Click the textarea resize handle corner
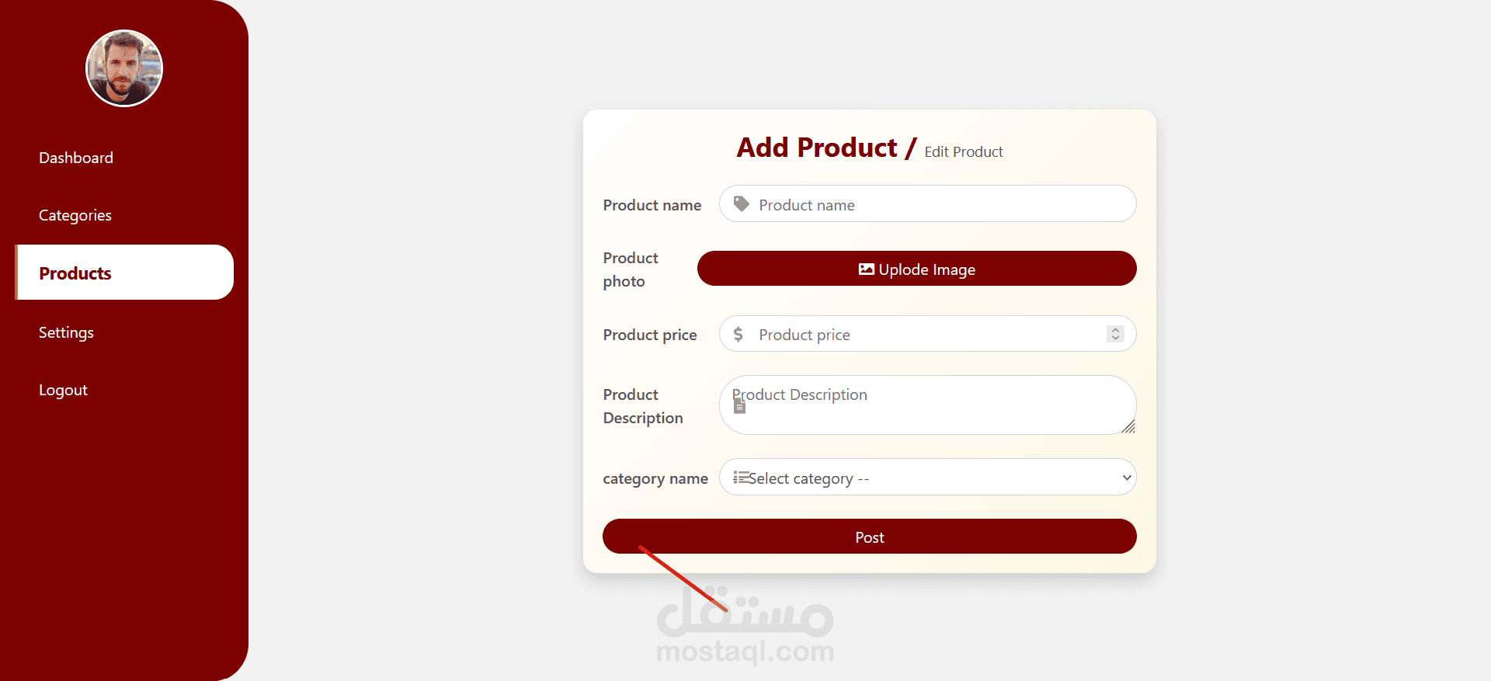 pos(1128,426)
